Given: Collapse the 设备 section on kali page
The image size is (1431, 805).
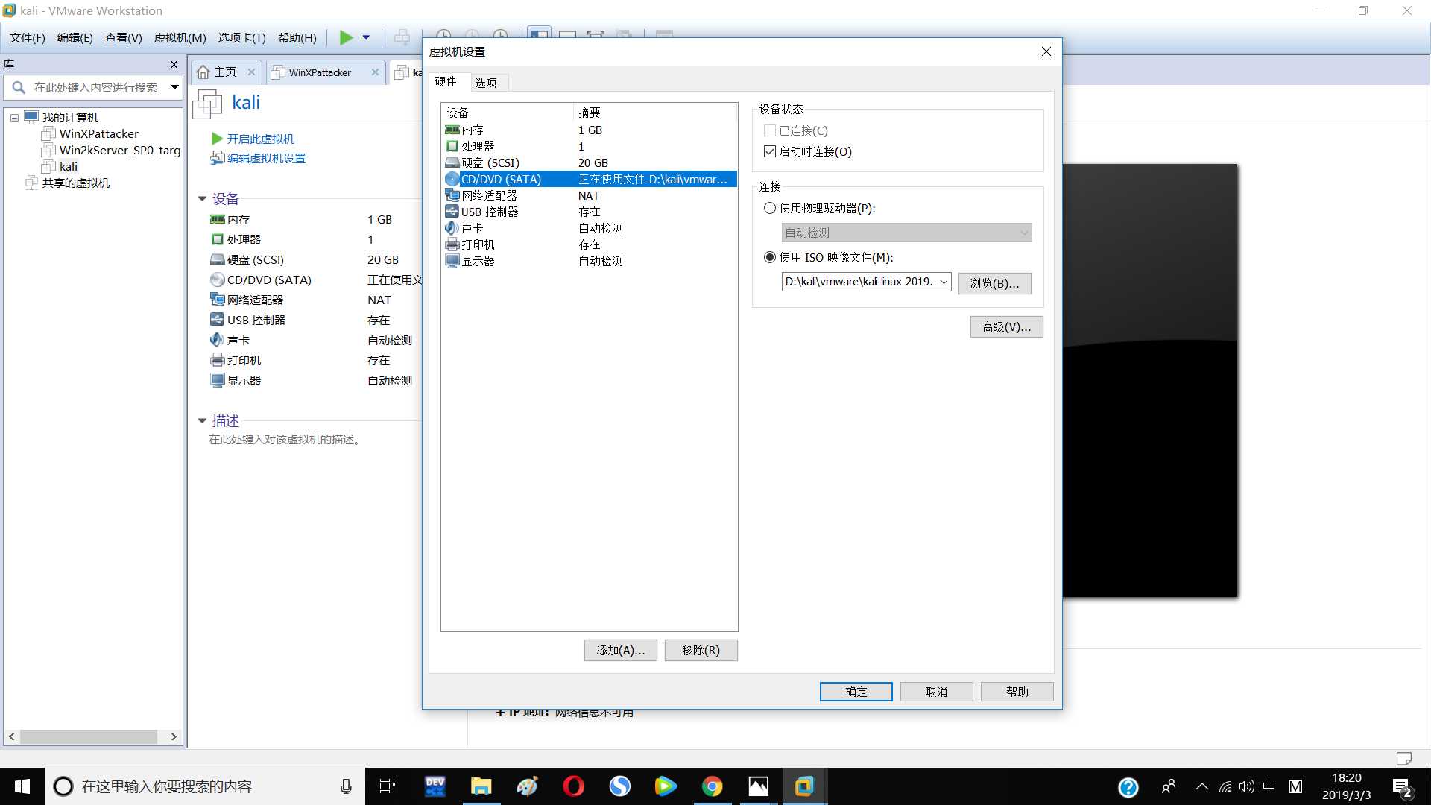Looking at the screenshot, I should click(202, 199).
